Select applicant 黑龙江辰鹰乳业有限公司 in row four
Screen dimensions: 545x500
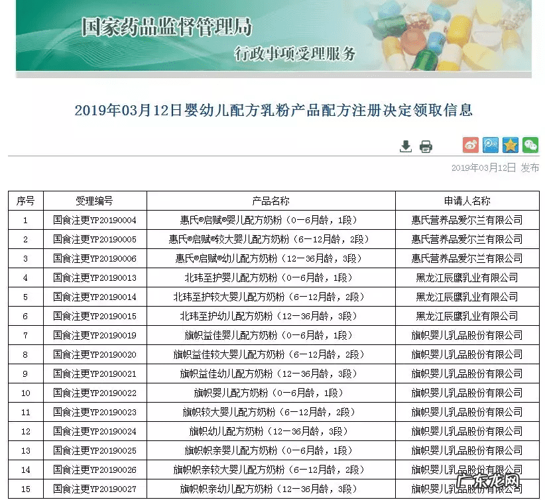point(466,277)
